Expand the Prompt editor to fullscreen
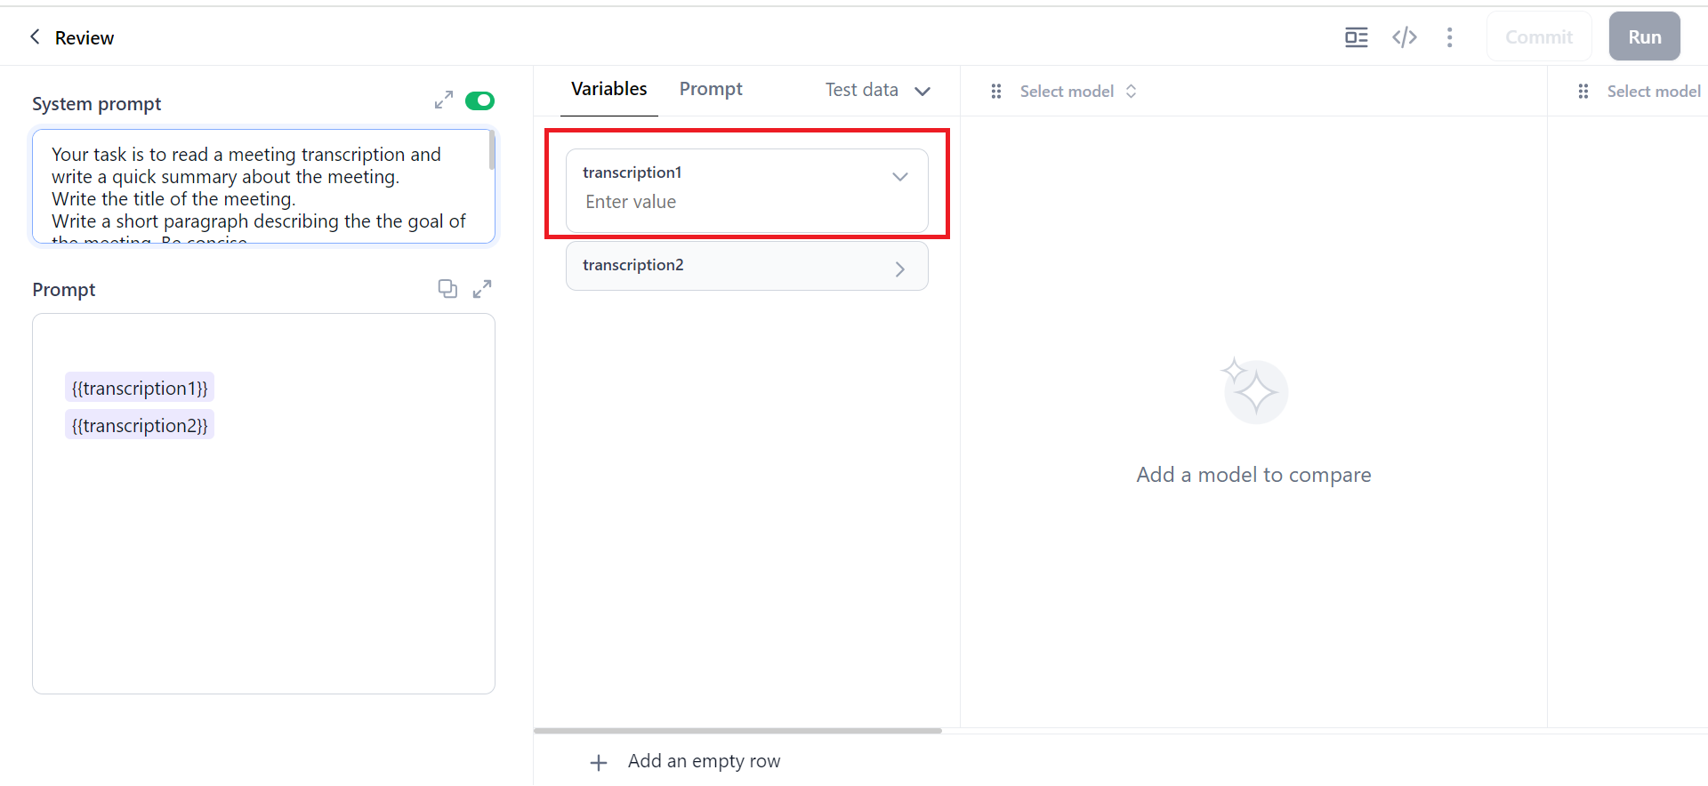1708x786 pixels. (x=482, y=289)
